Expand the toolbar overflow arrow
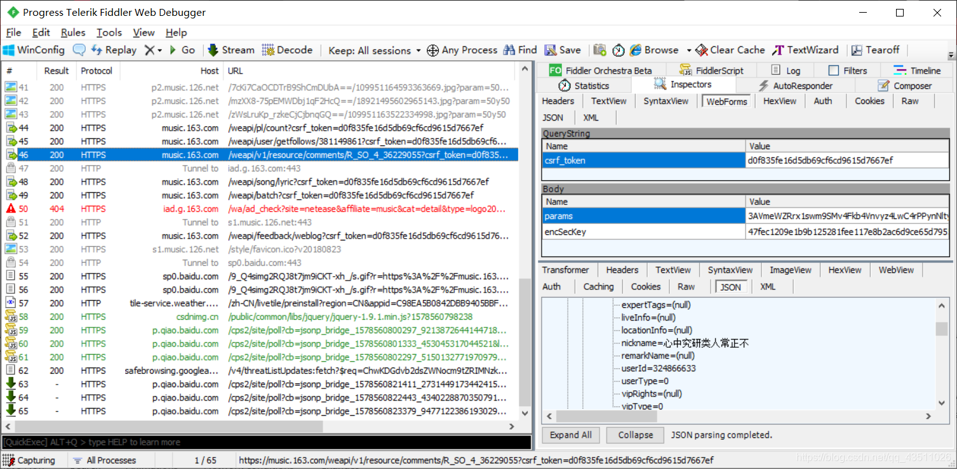The height and width of the screenshot is (469, 957). pyautogui.click(x=951, y=55)
